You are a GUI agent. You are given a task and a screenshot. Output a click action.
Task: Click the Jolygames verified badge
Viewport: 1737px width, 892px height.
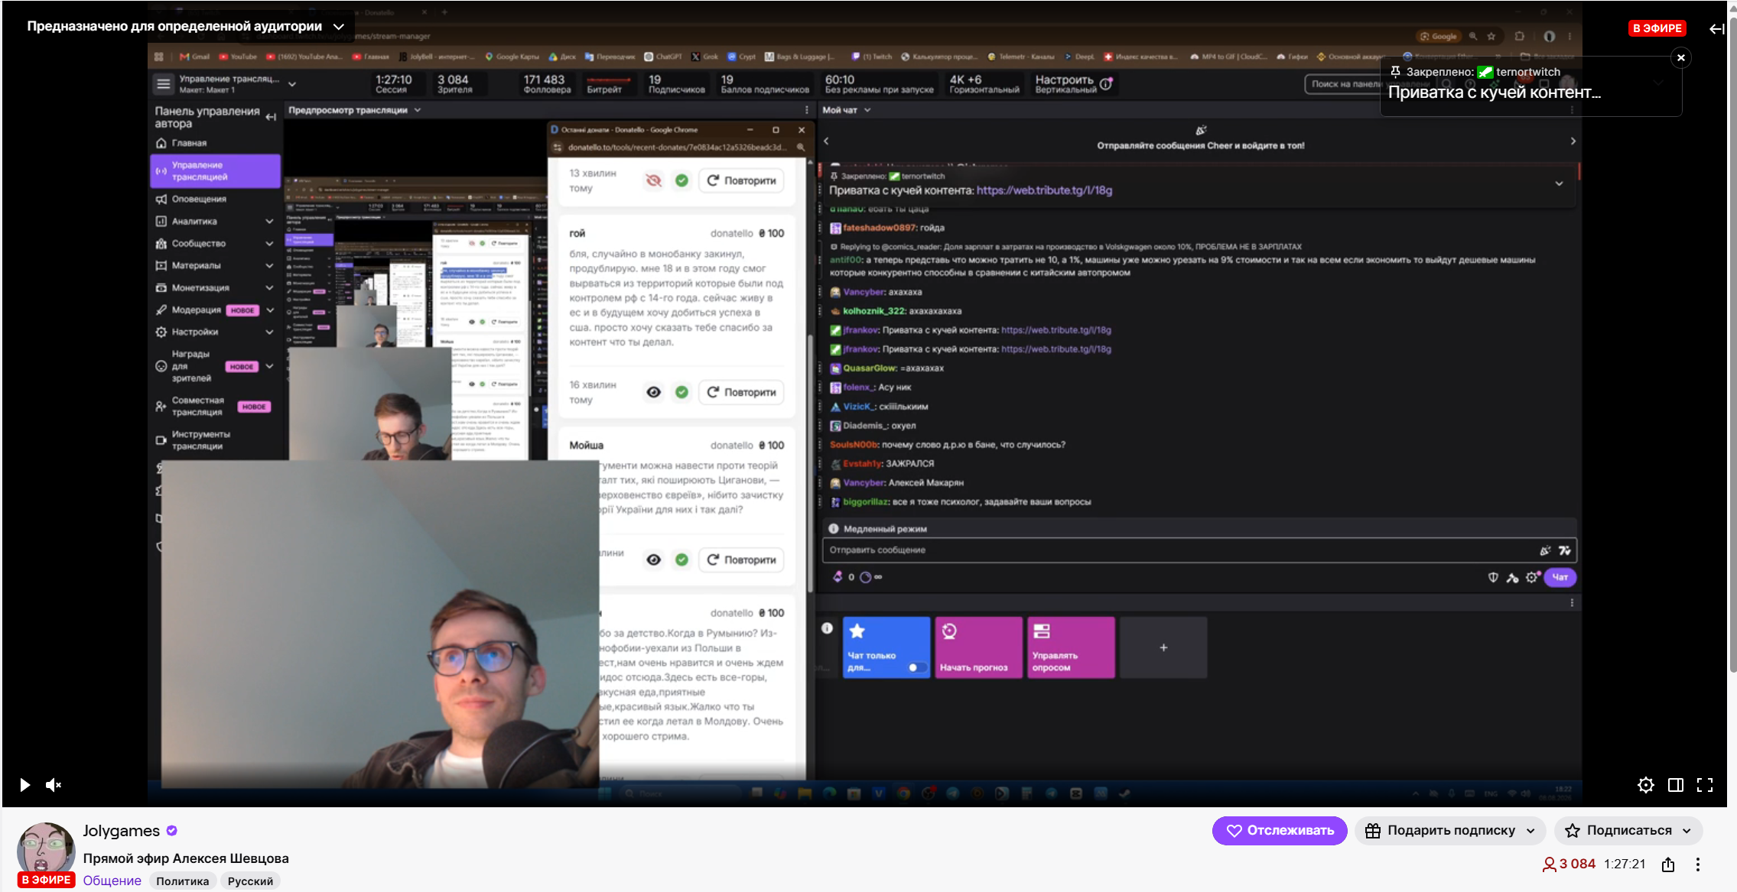172,831
